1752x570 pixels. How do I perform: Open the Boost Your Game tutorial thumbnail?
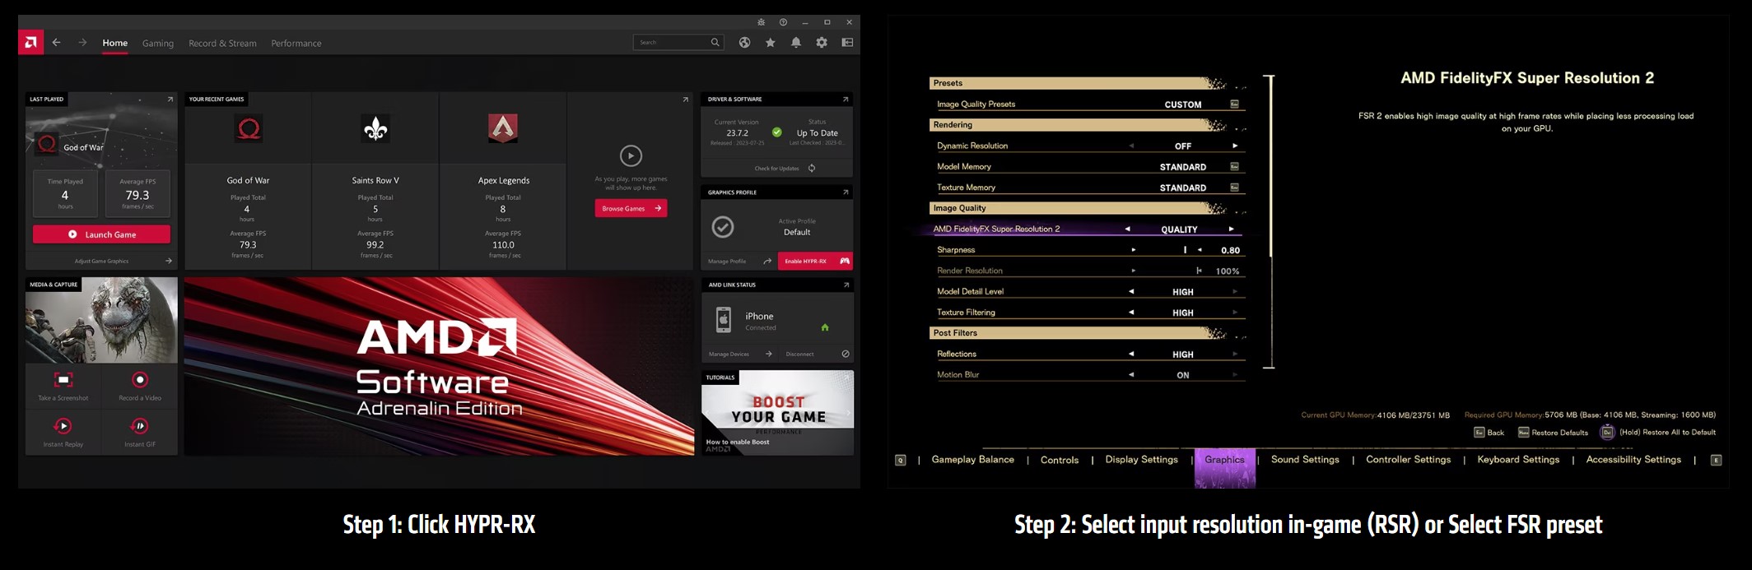[x=777, y=413]
